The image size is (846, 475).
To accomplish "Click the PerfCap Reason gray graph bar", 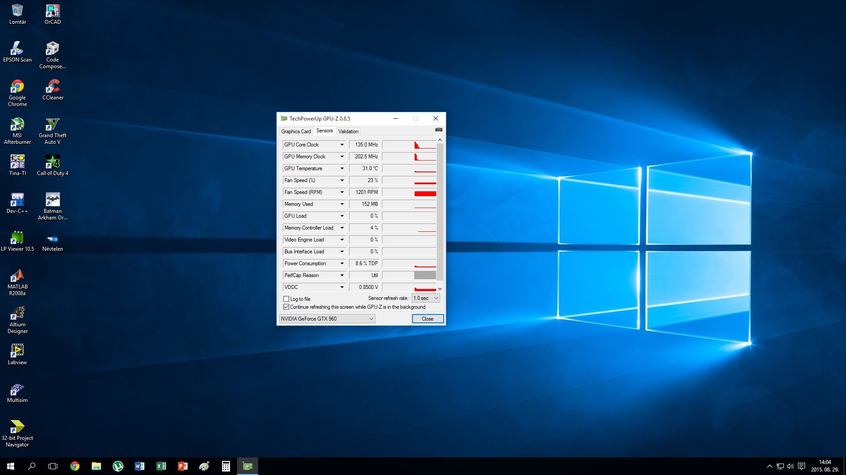I will 425,275.
